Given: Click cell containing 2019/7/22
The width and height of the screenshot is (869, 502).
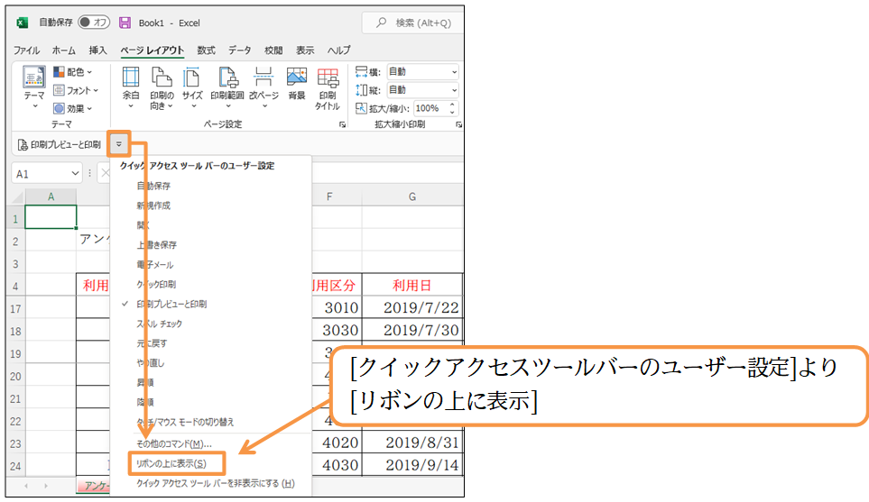Looking at the screenshot, I should [x=412, y=307].
